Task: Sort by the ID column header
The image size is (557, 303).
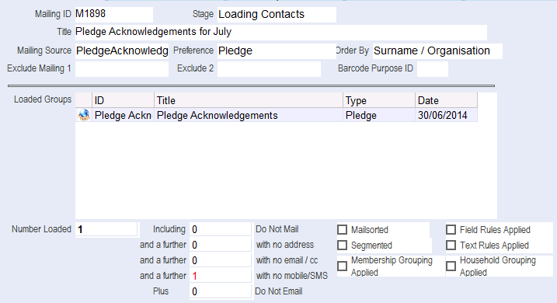Action: pyautogui.click(x=123, y=100)
